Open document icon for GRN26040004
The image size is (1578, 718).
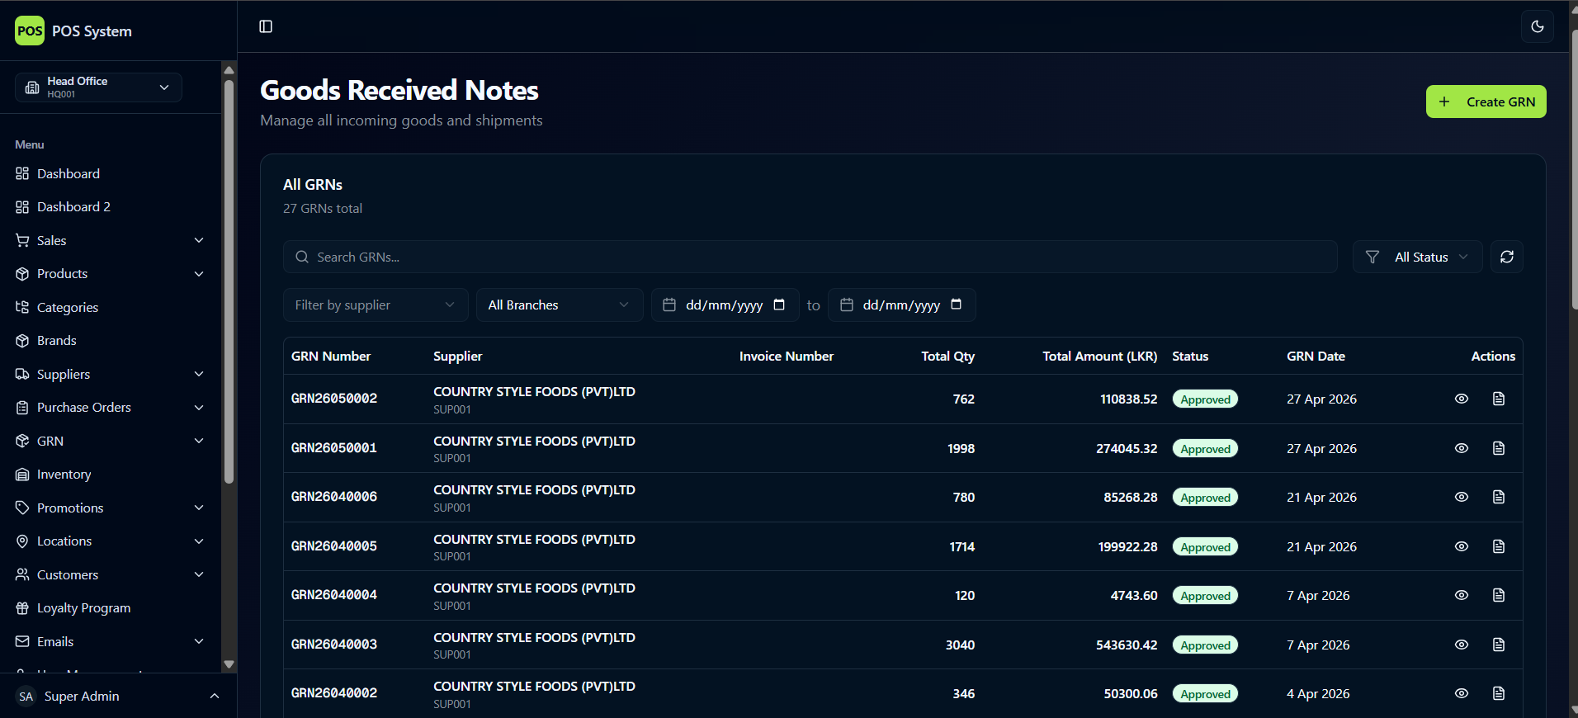click(1499, 595)
